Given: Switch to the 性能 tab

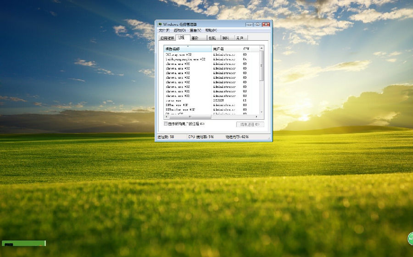Looking at the screenshot, I should [212, 38].
